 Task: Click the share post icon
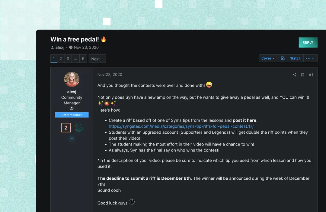pyautogui.click(x=294, y=75)
